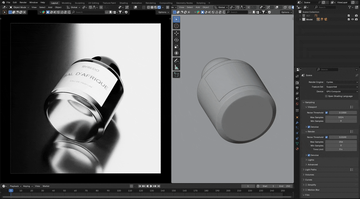The width and height of the screenshot is (360, 199).
Task: Open the Device dropdown set to GPU Compute
Action: click(342, 92)
